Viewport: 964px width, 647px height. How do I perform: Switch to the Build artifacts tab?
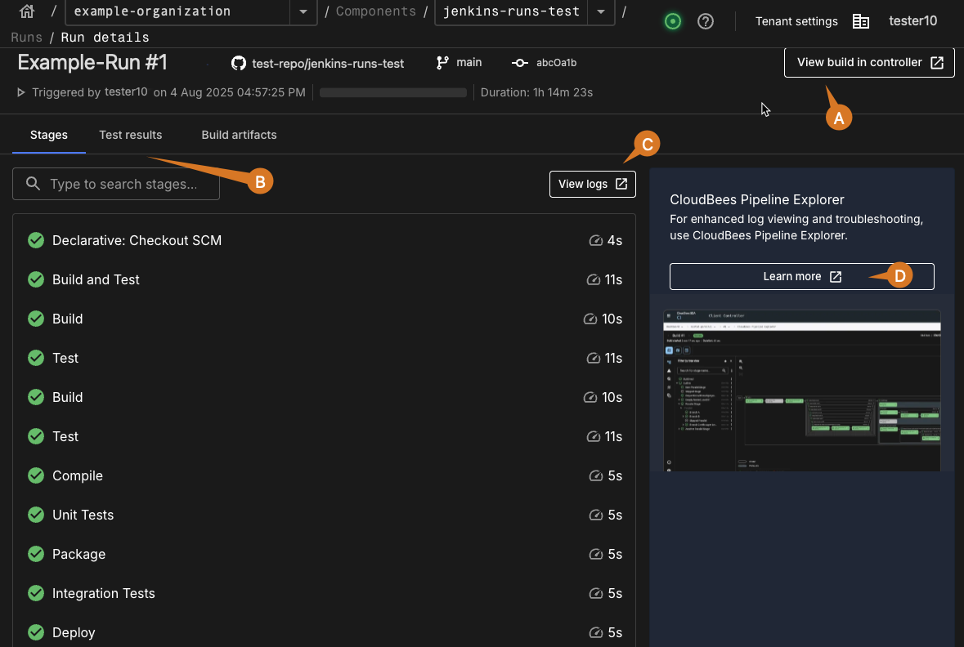239,135
